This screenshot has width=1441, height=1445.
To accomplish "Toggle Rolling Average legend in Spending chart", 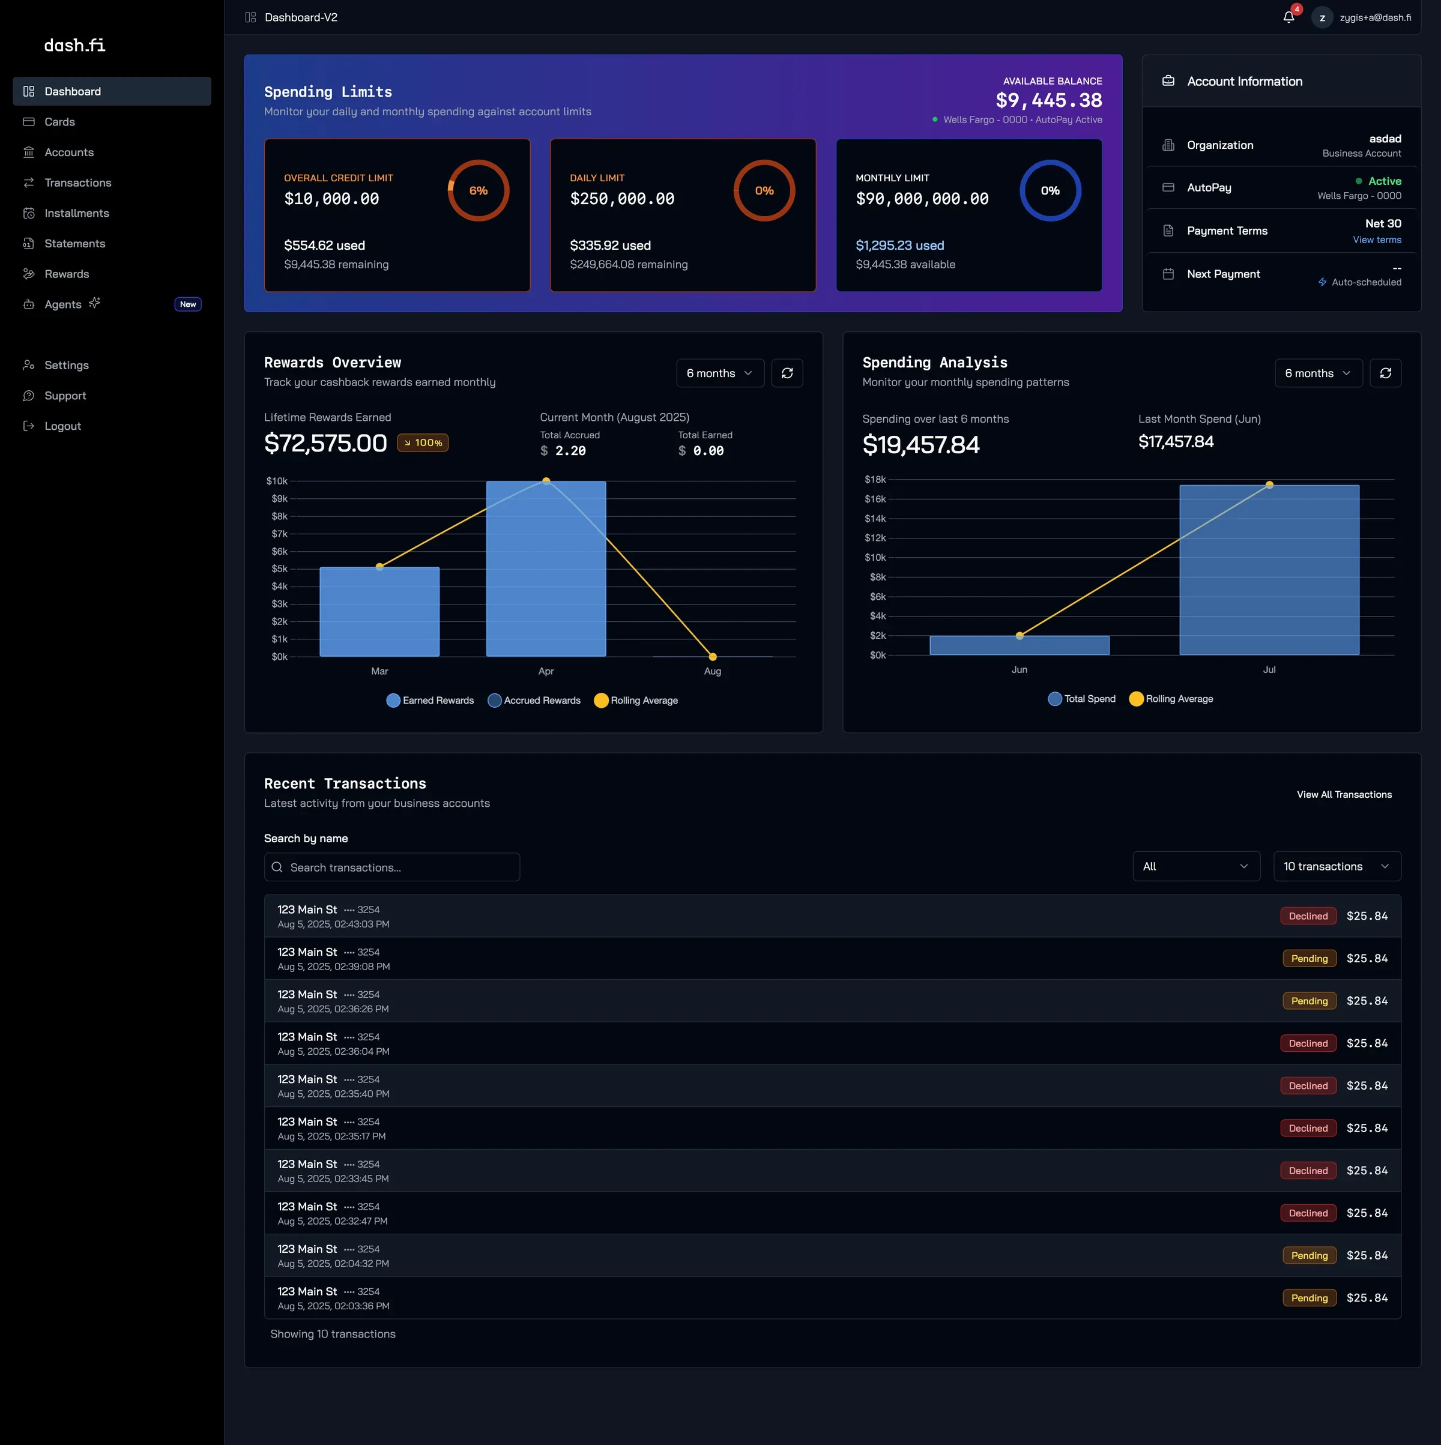I will pos(1171,699).
